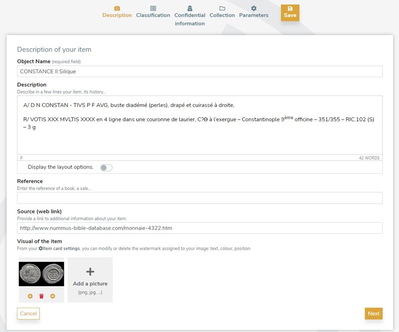Screen dimensions: 399x332
Task: Click 'Enter the reference of a book' hint
Action: (54, 189)
